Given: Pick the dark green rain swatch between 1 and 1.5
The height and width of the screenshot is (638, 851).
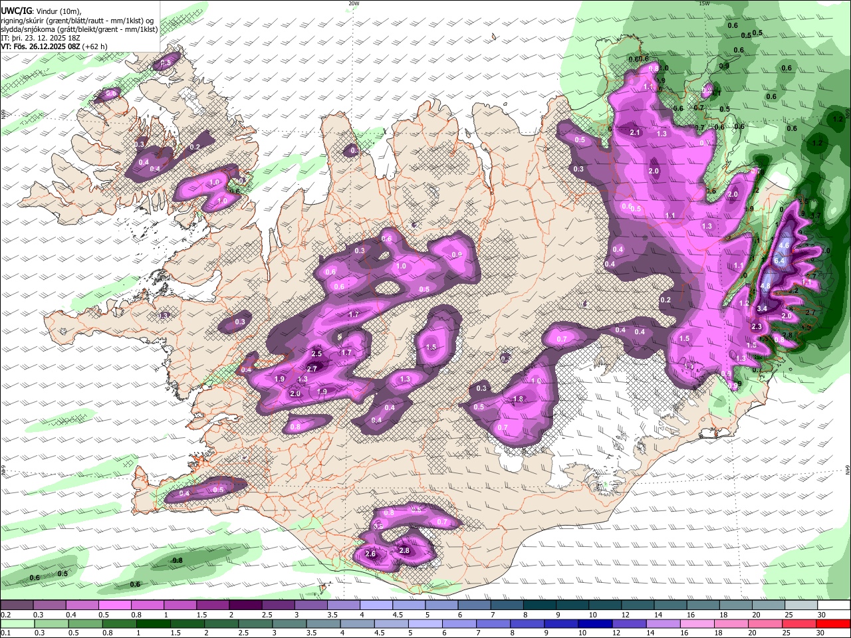Looking at the screenshot, I should click(153, 624).
